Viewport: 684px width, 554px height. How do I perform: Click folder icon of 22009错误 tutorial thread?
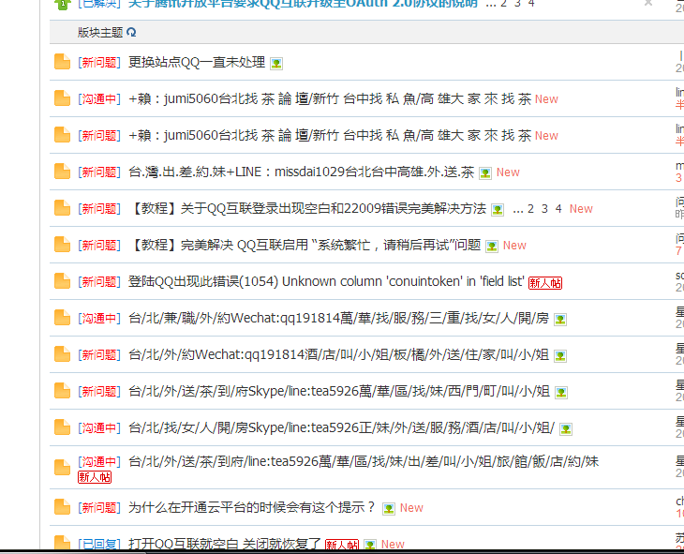(62, 208)
